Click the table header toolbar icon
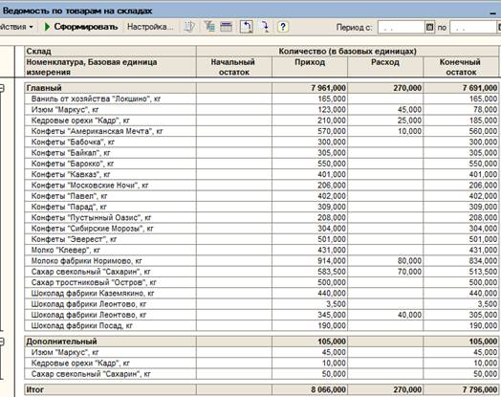Viewport: 501px width, 397px height. [x=227, y=27]
